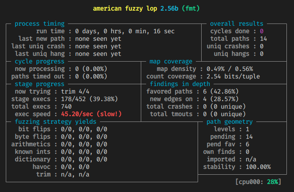
Task: Click the magenta cycles done value 0
Action: (262, 31)
